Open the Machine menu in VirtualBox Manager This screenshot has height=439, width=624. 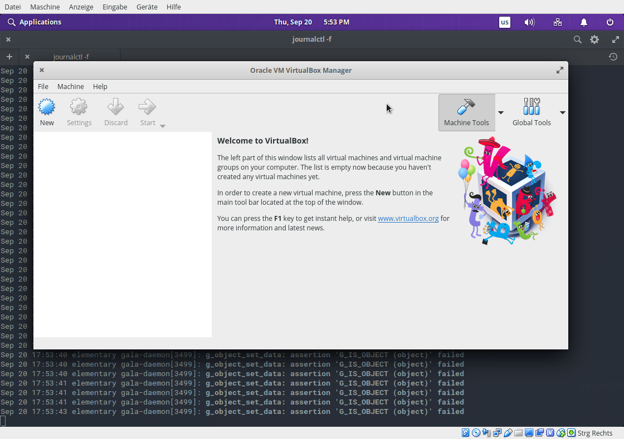(70, 87)
